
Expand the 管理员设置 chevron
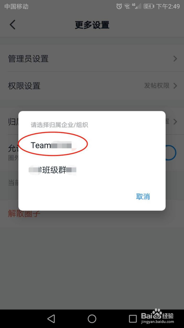click(175, 59)
